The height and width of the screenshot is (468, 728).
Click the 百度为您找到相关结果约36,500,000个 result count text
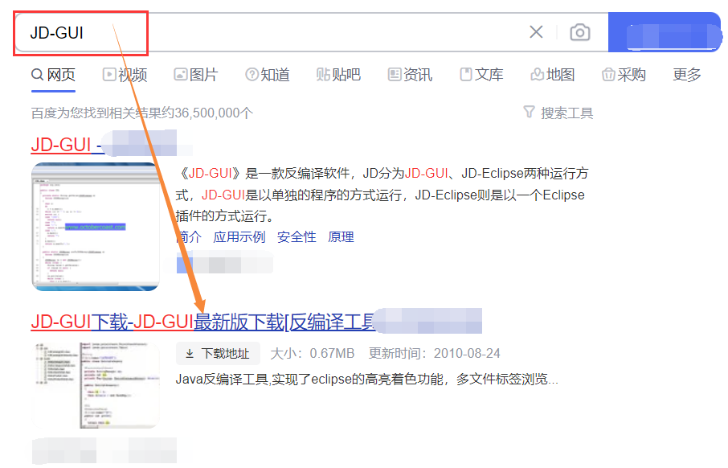[x=142, y=113]
